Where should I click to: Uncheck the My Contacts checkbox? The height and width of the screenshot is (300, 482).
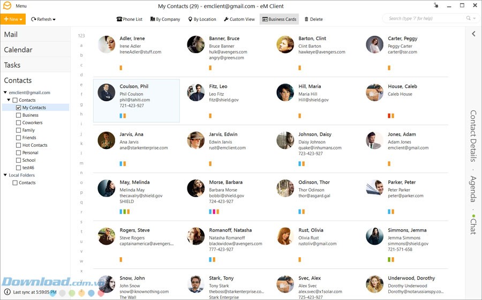tap(18, 108)
